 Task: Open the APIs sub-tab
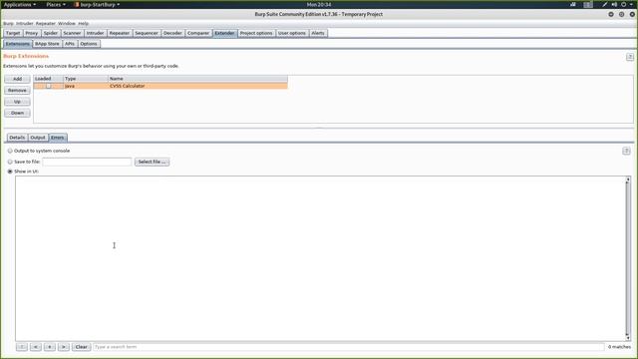point(70,44)
